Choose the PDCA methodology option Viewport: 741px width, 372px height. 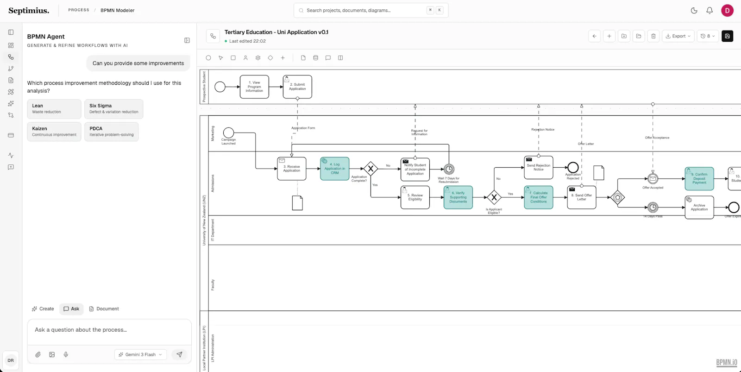pyautogui.click(x=112, y=132)
